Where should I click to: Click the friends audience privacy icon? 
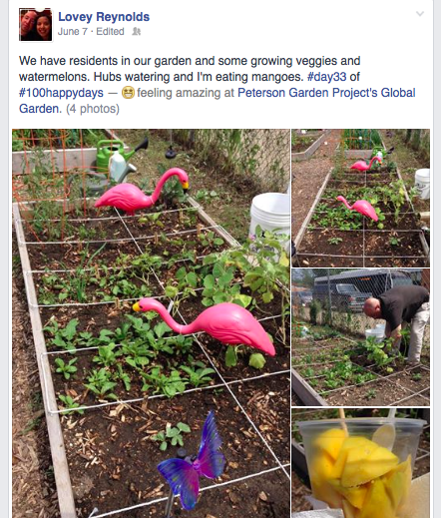point(137,32)
